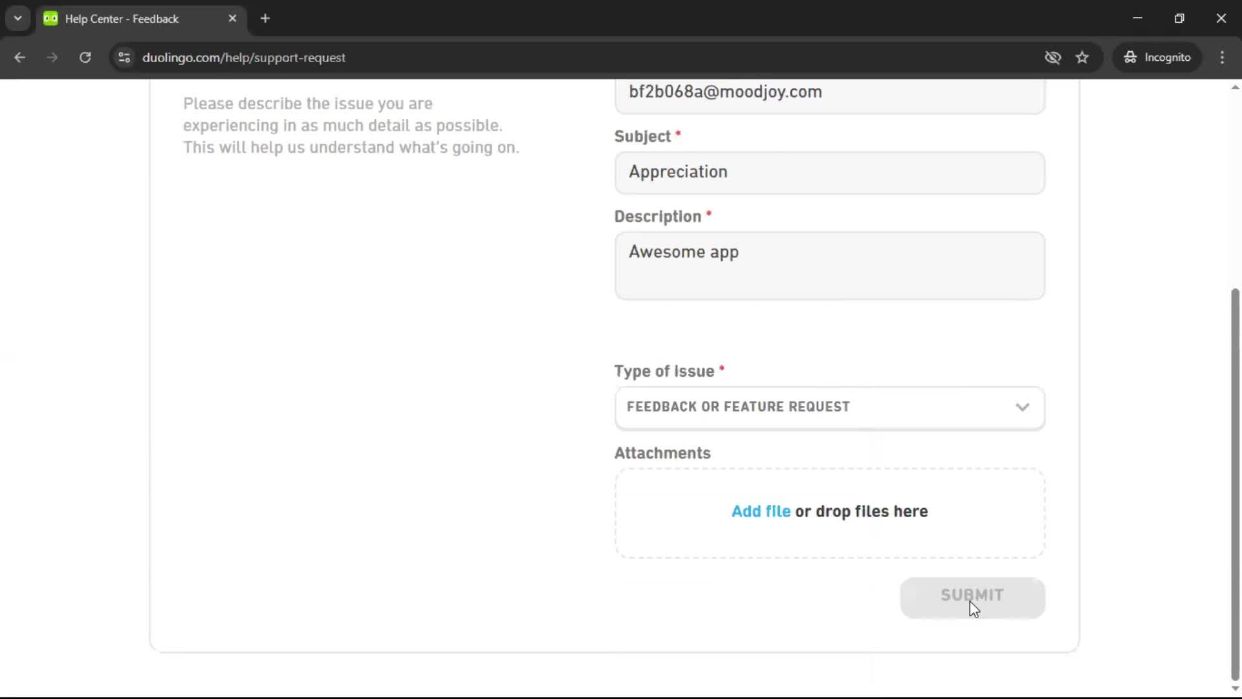The height and width of the screenshot is (699, 1242).
Task: Click the Description field with Awesome app
Action: click(830, 265)
